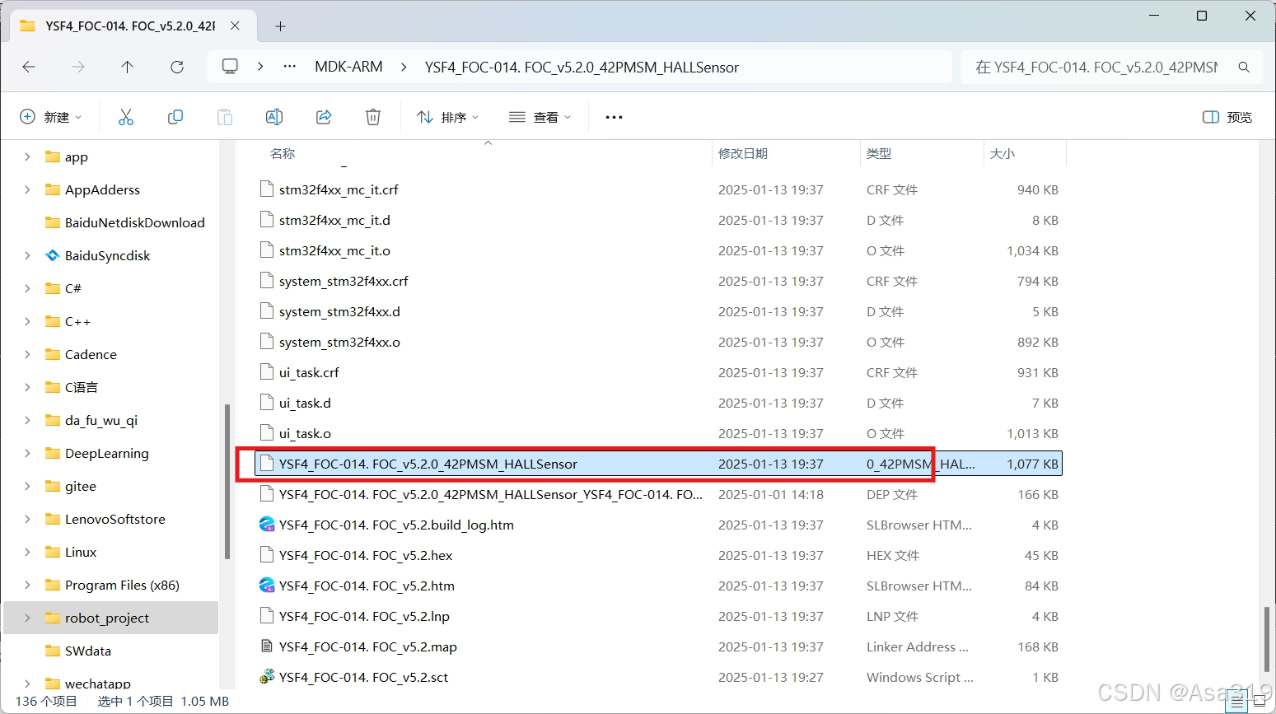
Task: Click MDK-ARM in the breadcrumb path
Action: click(x=348, y=67)
